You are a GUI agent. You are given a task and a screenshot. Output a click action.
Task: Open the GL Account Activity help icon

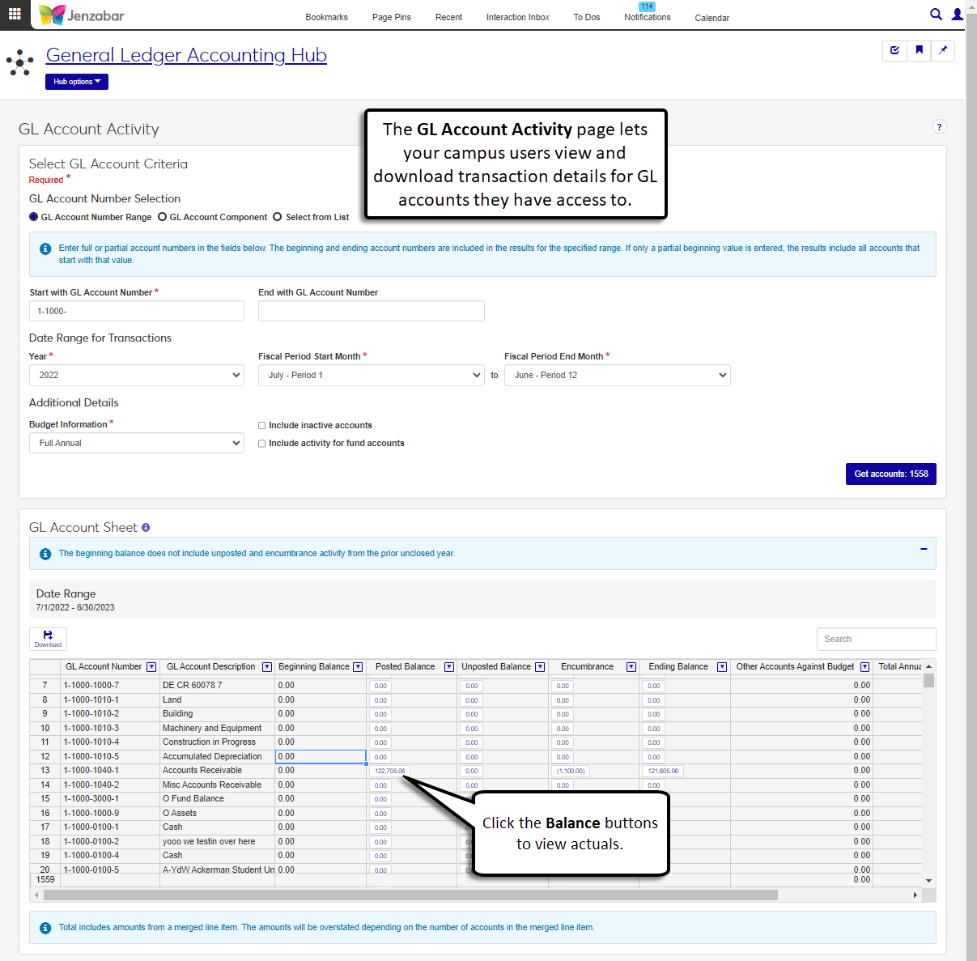pos(939,127)
